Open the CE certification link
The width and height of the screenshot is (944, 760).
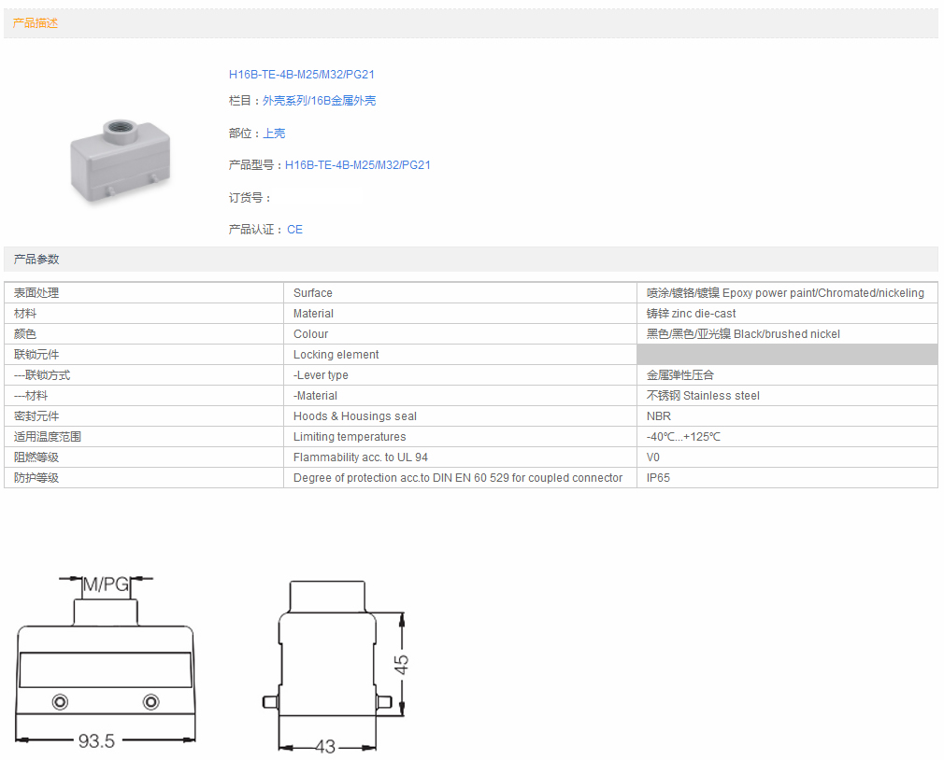pyautogui.click(x=294, y=230)
